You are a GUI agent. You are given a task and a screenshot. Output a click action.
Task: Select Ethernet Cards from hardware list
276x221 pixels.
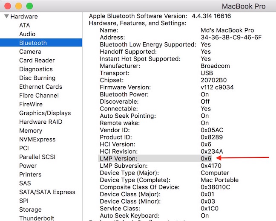pyautogui.click(x=40, y=87)
